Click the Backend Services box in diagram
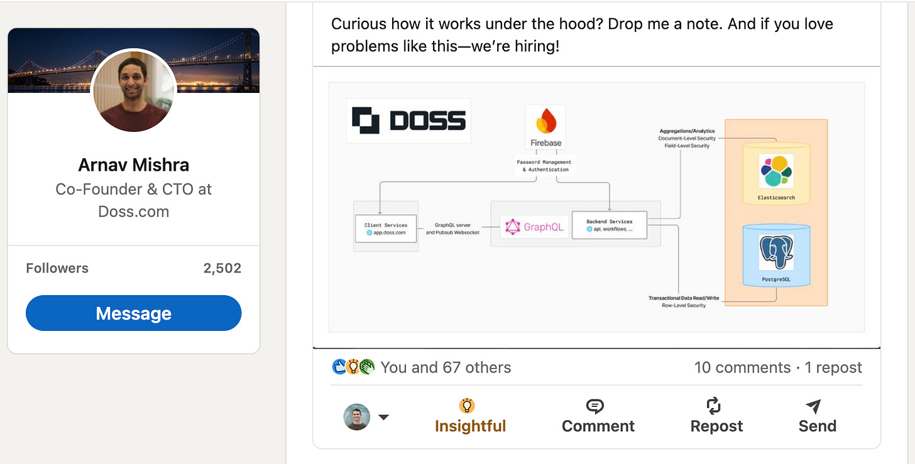Viewport: 915px width, 464px height. [x=609, y=225]
